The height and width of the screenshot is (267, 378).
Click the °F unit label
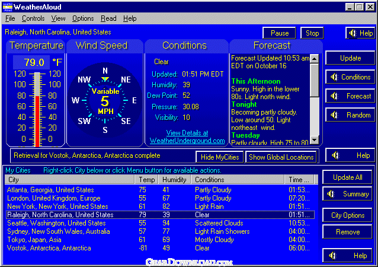(x=57, y=62)
